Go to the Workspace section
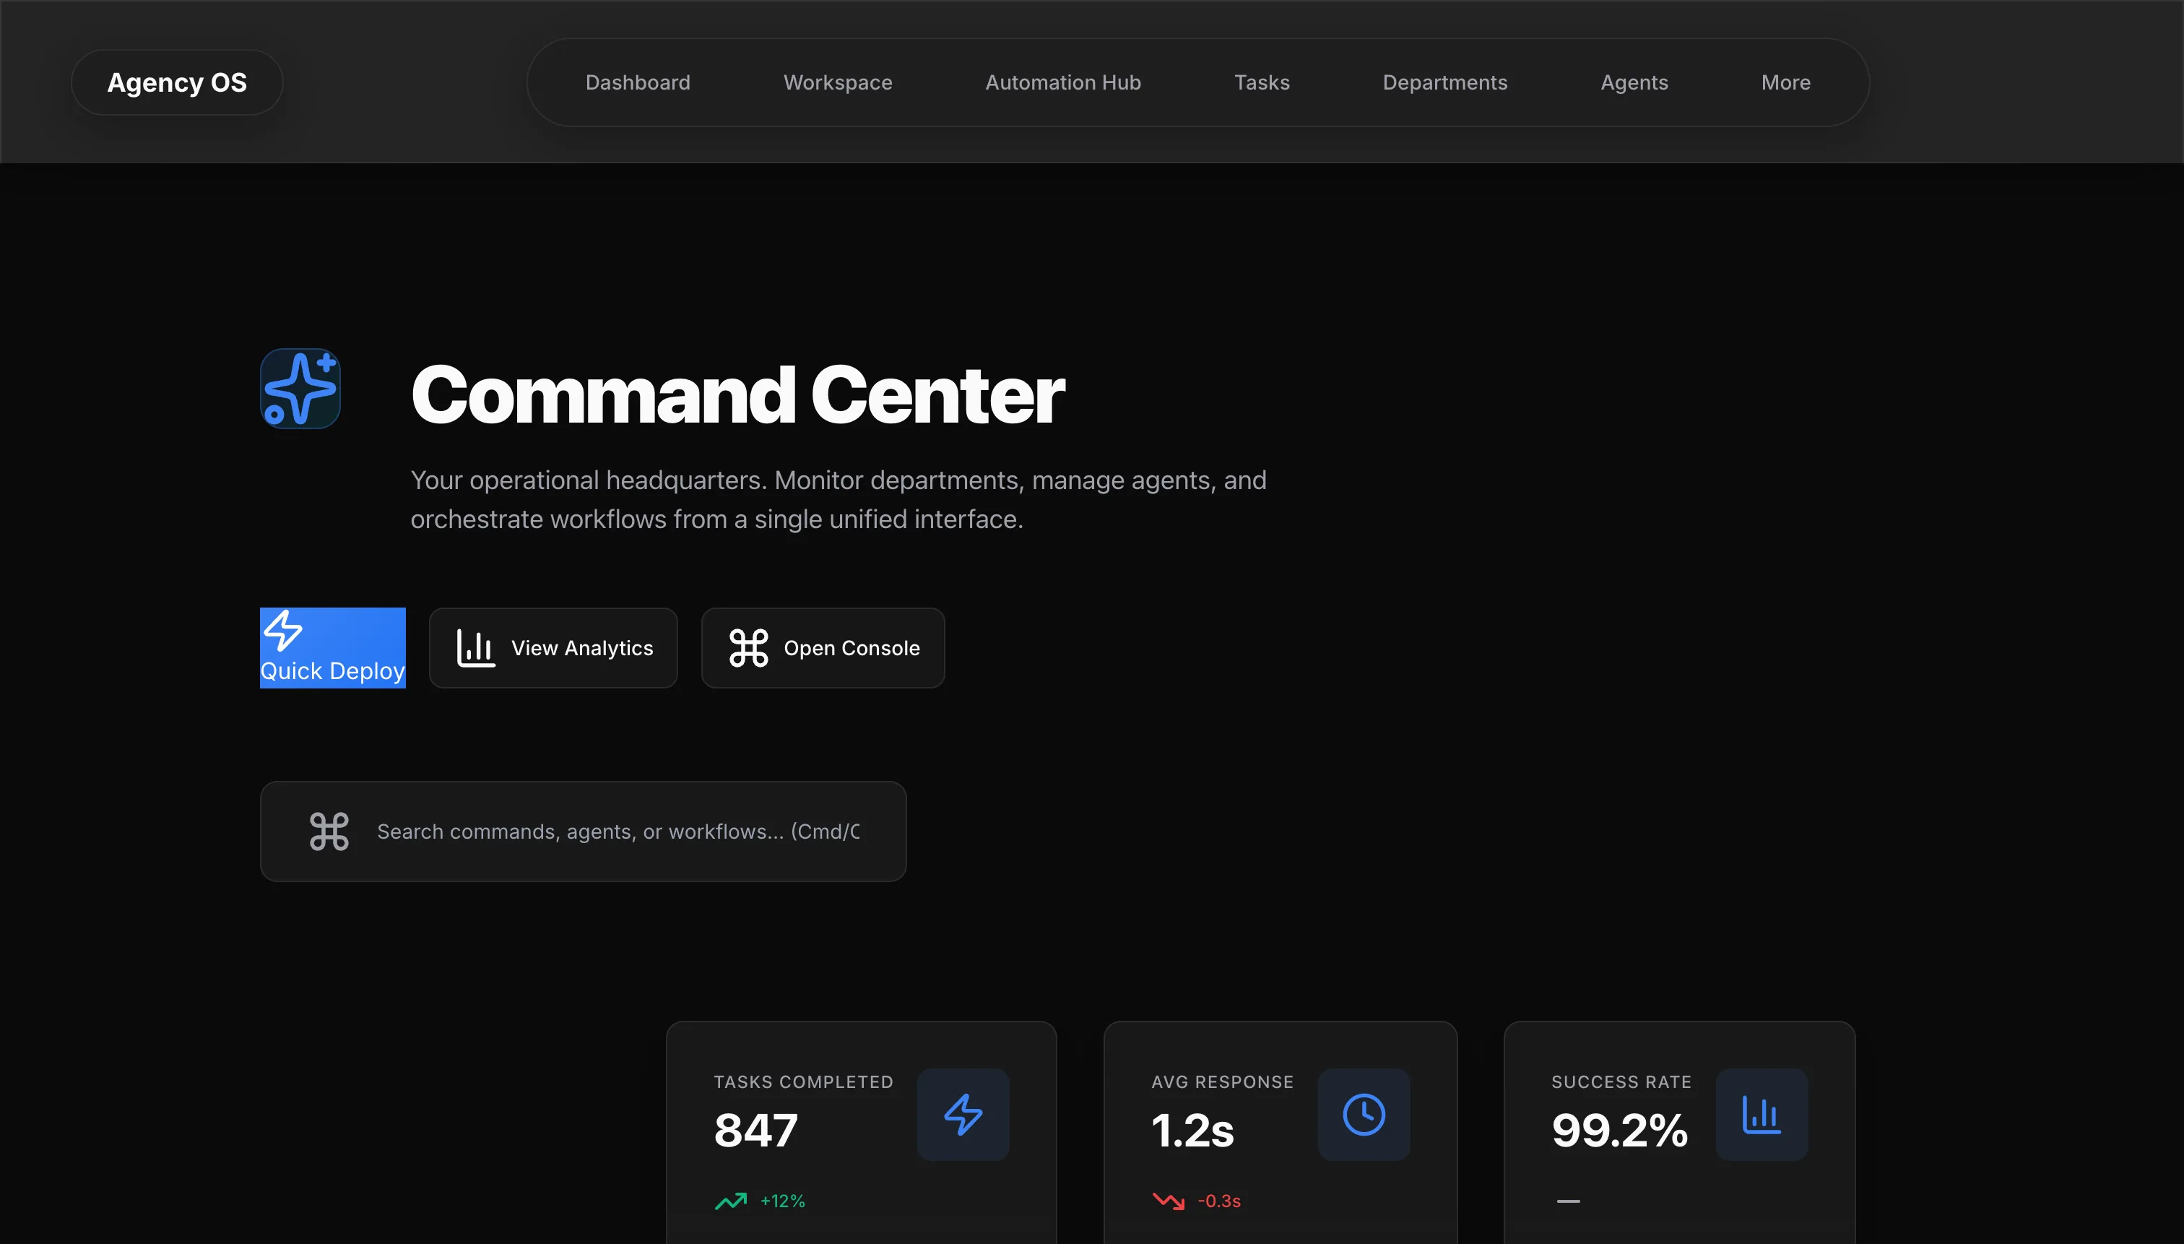2184x1244 pixels. pyautogui.click(x=837, y=82)
